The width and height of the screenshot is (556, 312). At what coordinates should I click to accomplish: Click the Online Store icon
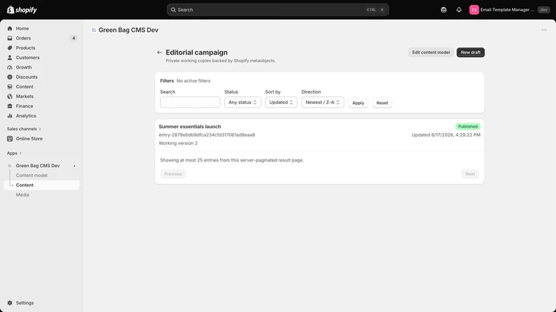(x=10, y=139)
